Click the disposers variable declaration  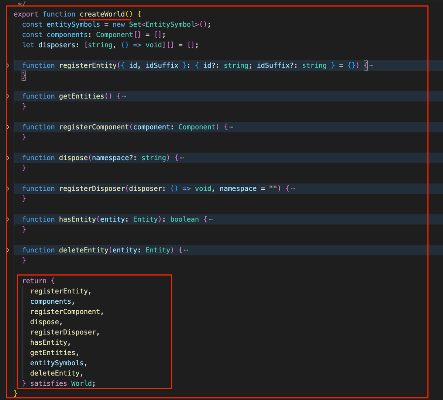pos(57,45)
